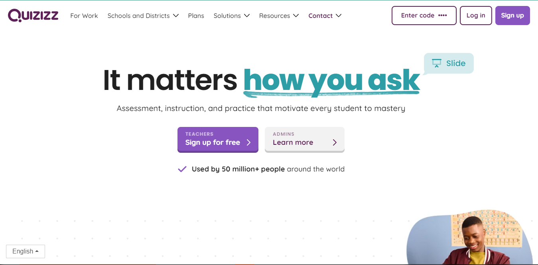538x265 pixels.
Task: Sign up for free as a teacher
Action: [x=218, y=140]
